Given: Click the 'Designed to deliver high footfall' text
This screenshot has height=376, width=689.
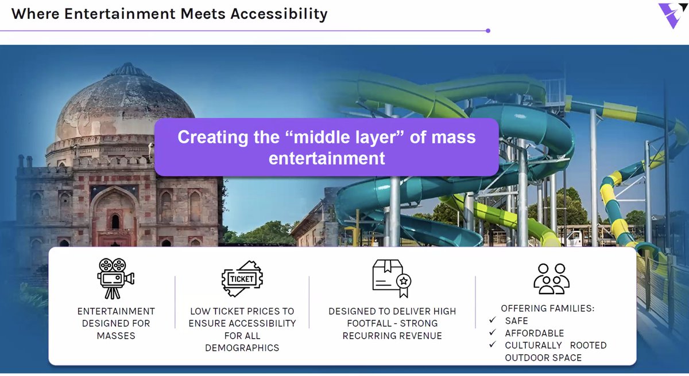Looking at the screenshot, I should click(x=392, y=323).
